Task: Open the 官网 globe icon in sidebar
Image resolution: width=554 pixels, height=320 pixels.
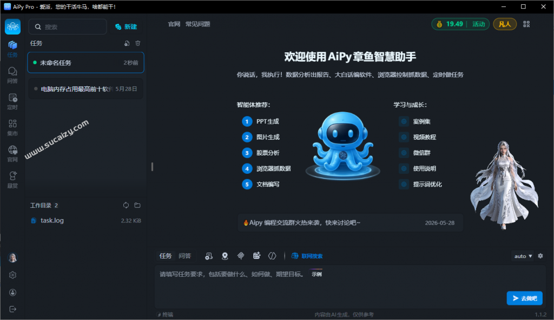Action: [x=13, y=154]
